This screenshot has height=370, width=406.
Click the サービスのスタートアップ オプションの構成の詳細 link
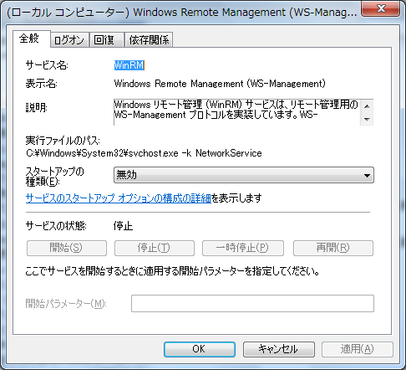(119, 198)
